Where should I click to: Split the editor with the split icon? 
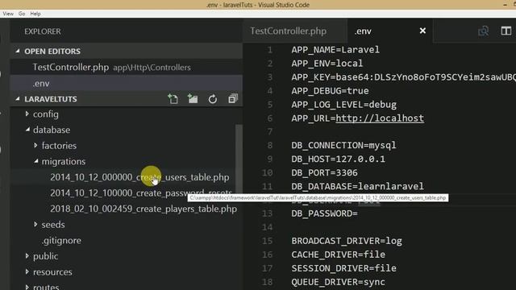pos(506,31)
